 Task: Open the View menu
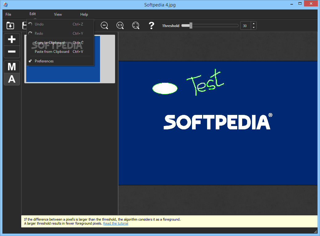pyautogui.click(x=58, y=14)
